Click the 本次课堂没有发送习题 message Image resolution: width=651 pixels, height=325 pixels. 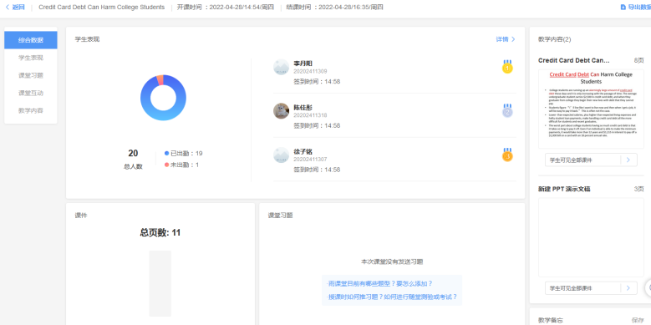click(x=392, y=262)
